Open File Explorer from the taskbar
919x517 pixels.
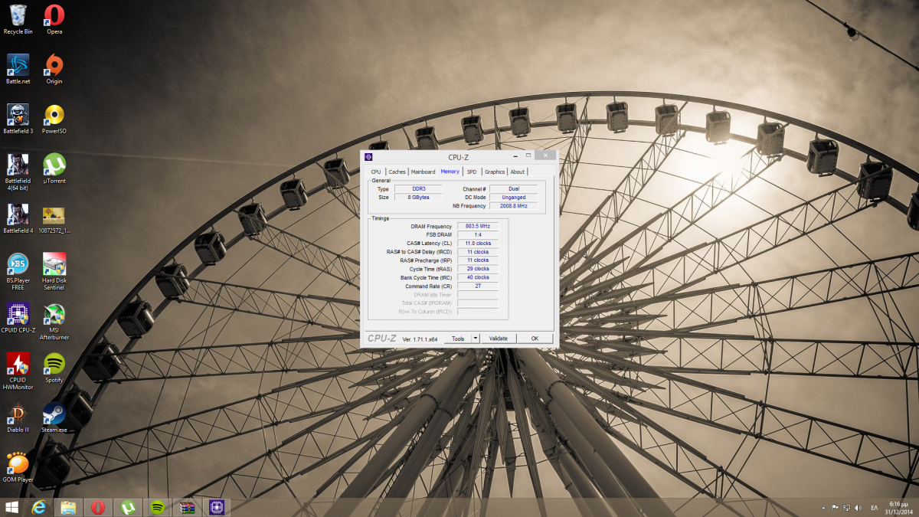[x=68, y=507]
